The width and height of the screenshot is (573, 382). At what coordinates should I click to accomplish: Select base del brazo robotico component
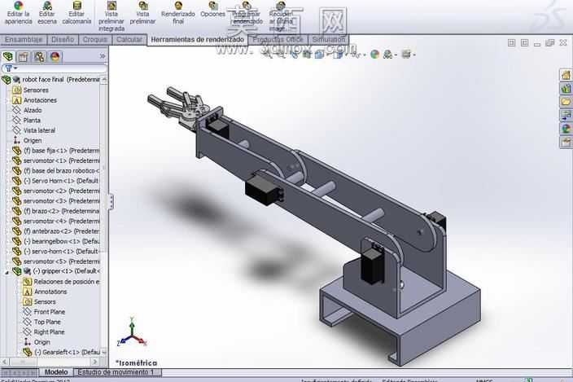tap(55, 171)
